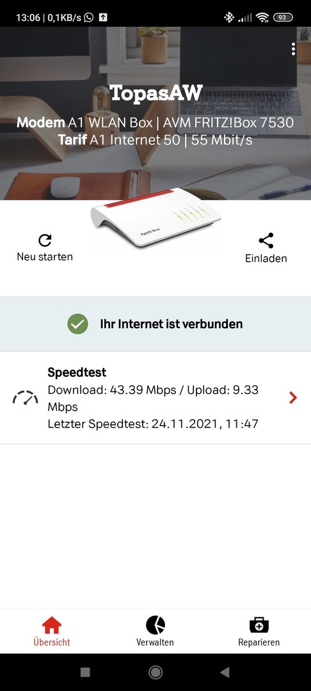Tap the Android home circle button

pos(155,672)
